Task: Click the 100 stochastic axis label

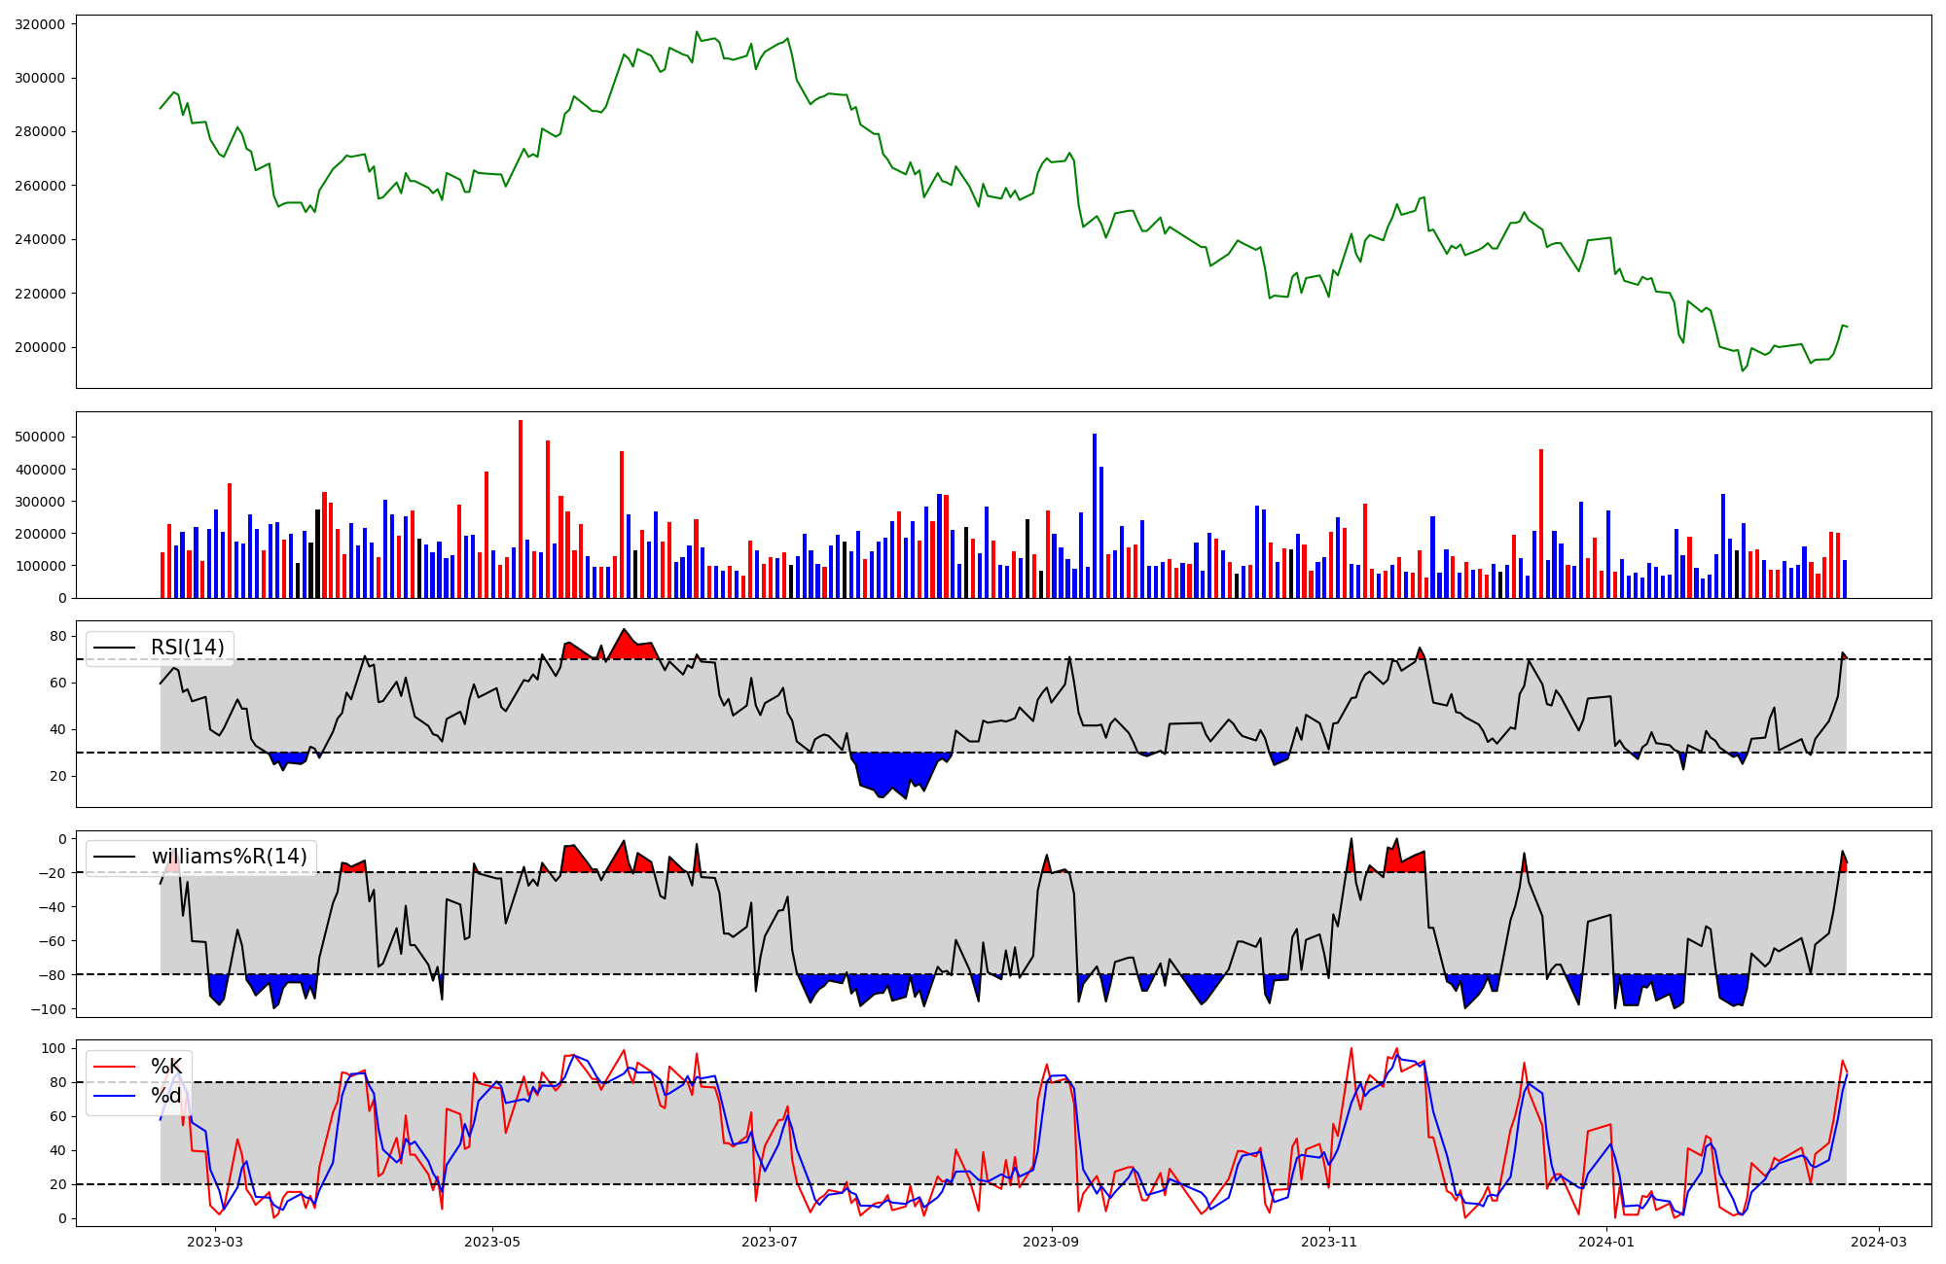Action: pyautogui.click(x=55, y=1048)
